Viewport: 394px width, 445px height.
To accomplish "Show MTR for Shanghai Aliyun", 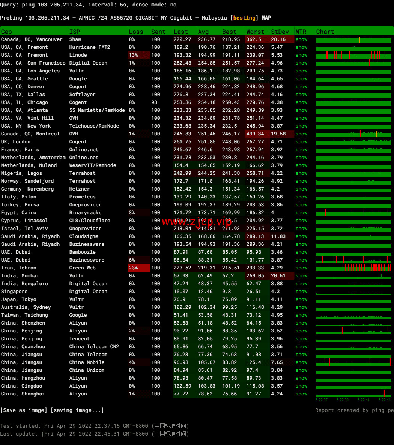I will 301,394.
